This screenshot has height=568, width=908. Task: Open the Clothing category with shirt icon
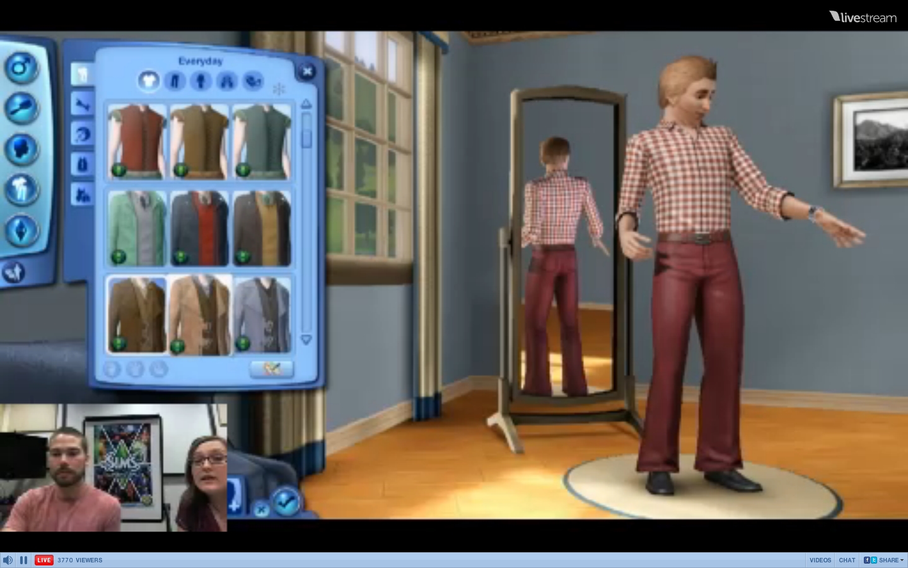pyautogui.click(x=21, y=190)
